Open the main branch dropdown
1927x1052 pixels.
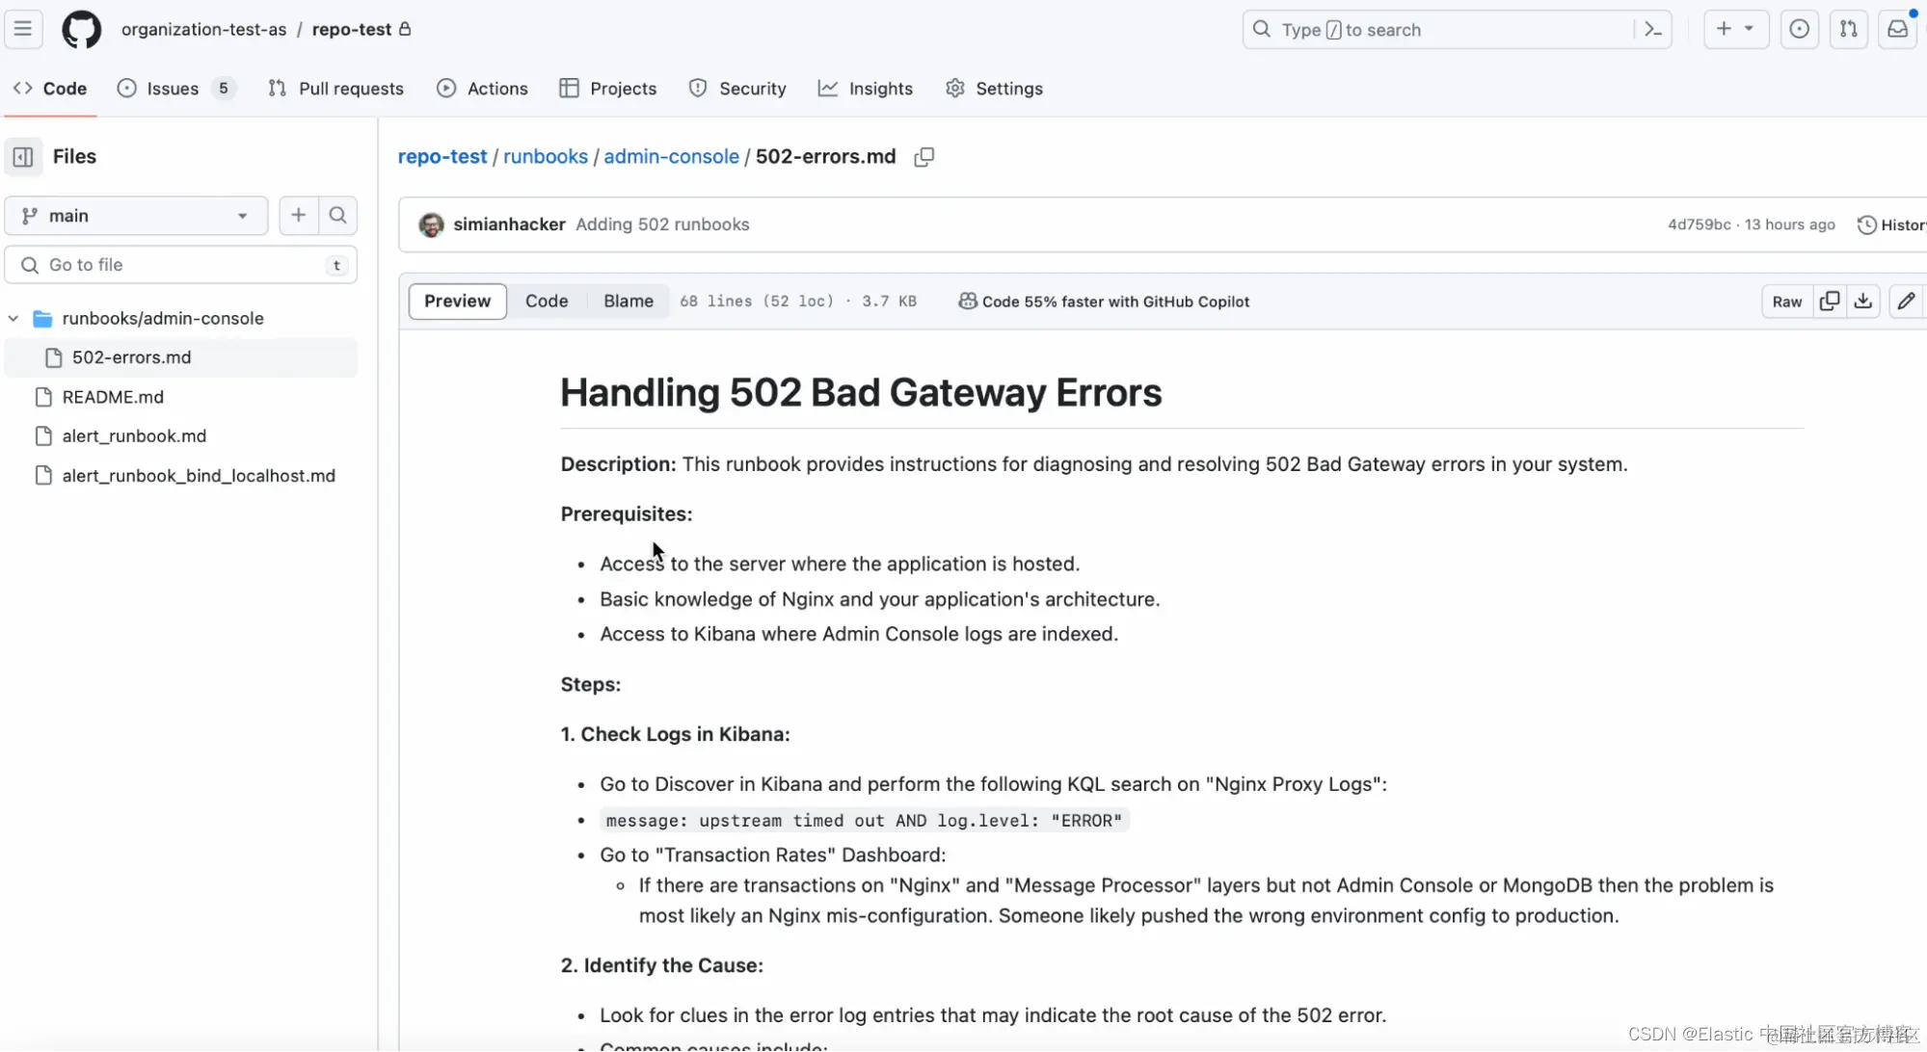tap(135, 216)
